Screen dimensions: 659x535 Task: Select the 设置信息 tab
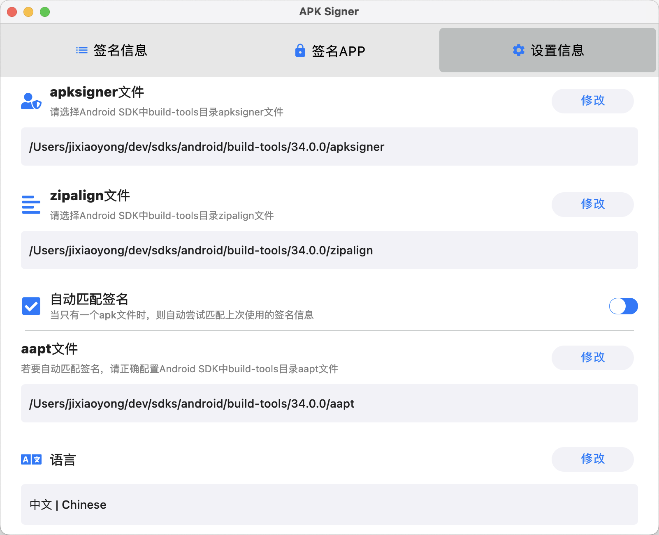(548, 50)
